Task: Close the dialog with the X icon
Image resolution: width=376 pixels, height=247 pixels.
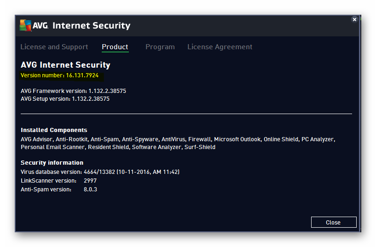Action: click(354, 20)
